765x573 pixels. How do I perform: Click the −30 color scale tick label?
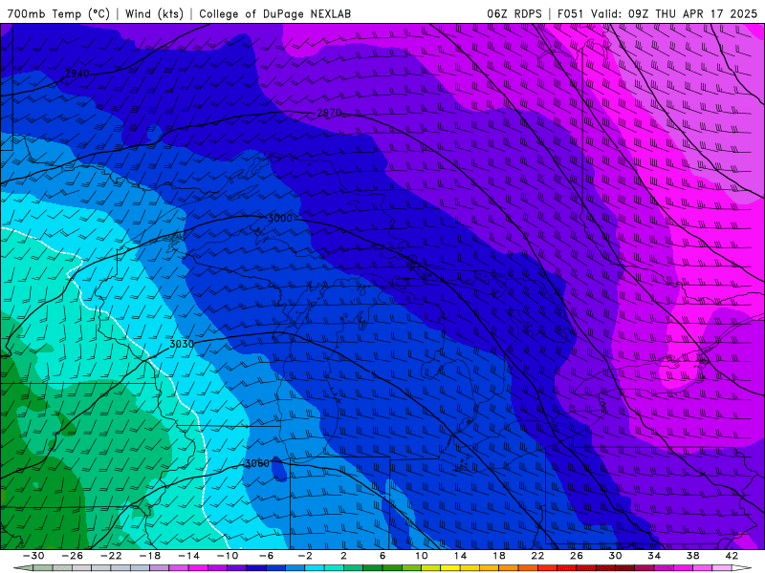(33, 556)
